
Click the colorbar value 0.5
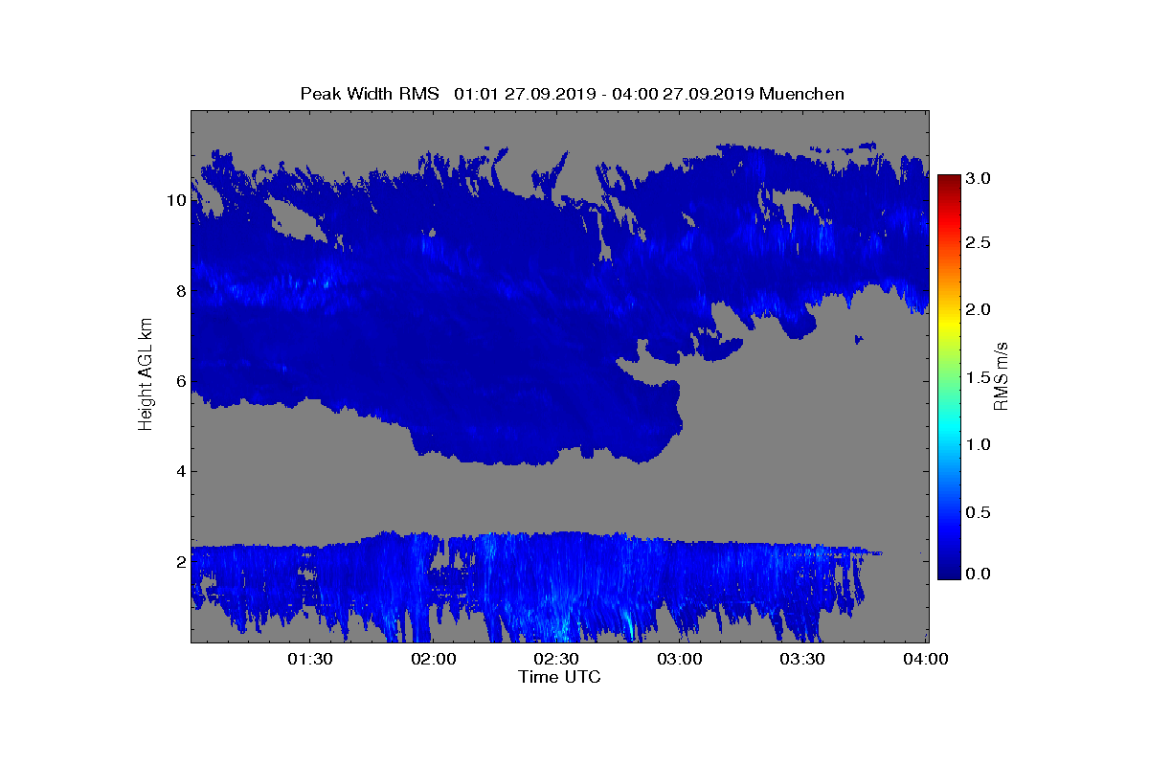[x=980, y=512]
